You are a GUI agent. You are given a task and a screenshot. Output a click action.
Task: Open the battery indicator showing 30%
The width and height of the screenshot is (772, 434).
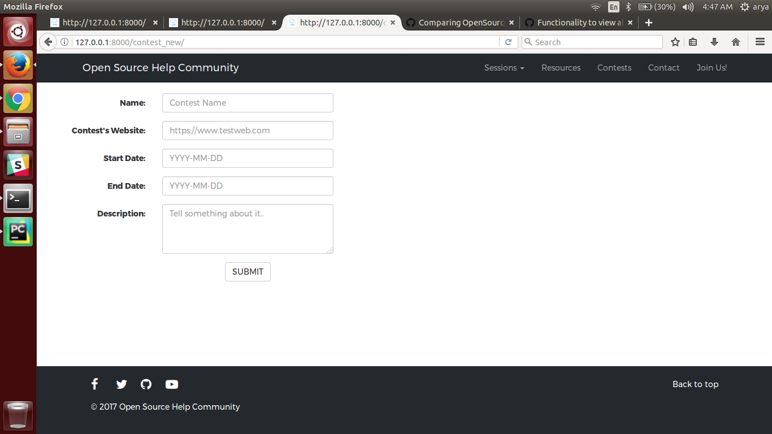(657, 7)
